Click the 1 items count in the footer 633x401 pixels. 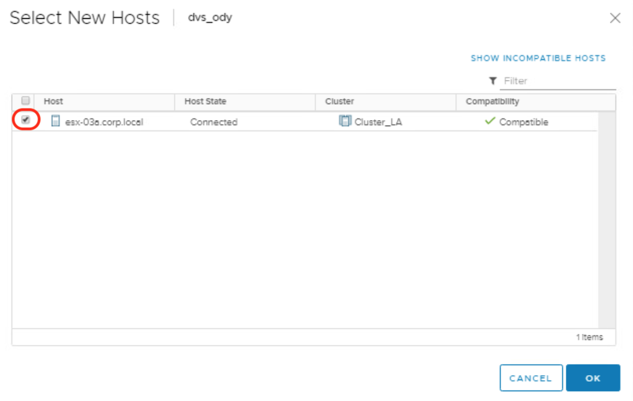[589, 337]
